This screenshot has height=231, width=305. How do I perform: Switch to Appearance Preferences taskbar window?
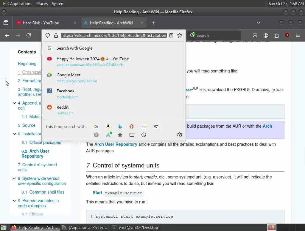coord(85,227)
